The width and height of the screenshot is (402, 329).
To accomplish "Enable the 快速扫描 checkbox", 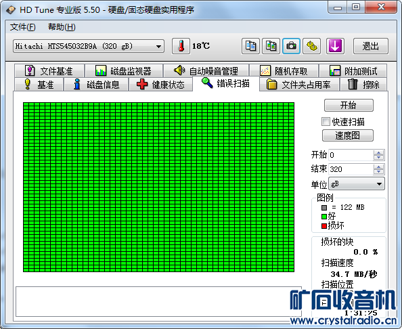I will click(326, 122).
